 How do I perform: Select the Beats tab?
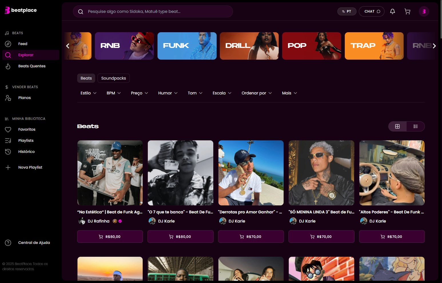86,78
